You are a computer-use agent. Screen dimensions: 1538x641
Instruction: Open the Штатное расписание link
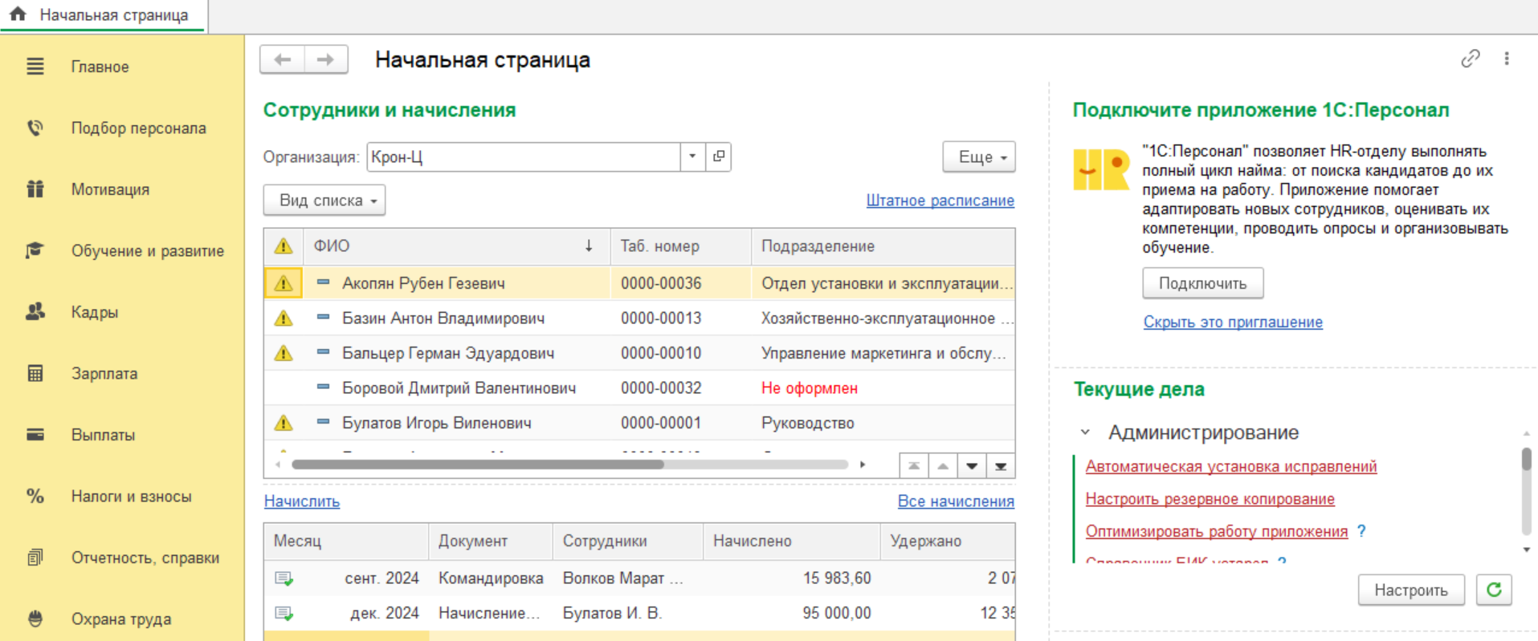click(940, 201)
